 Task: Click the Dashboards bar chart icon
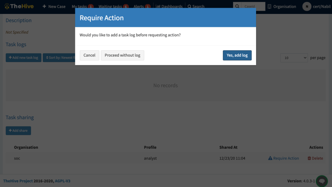[158, 6]
